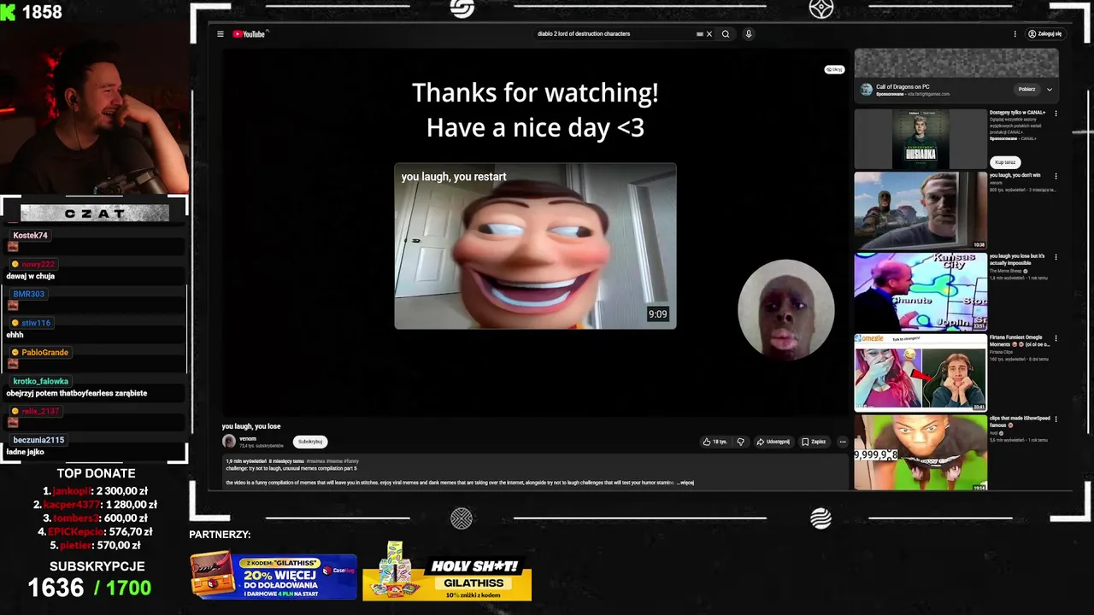
Task: Click the #memes hashtag in description
Action: tap(315, 461)
